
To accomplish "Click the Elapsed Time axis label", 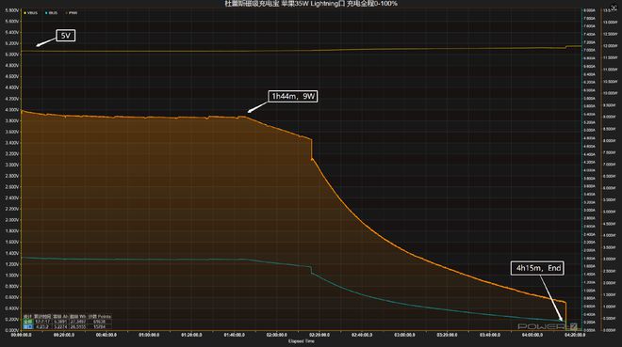I will pyautogui.click(x=301, y=341).
